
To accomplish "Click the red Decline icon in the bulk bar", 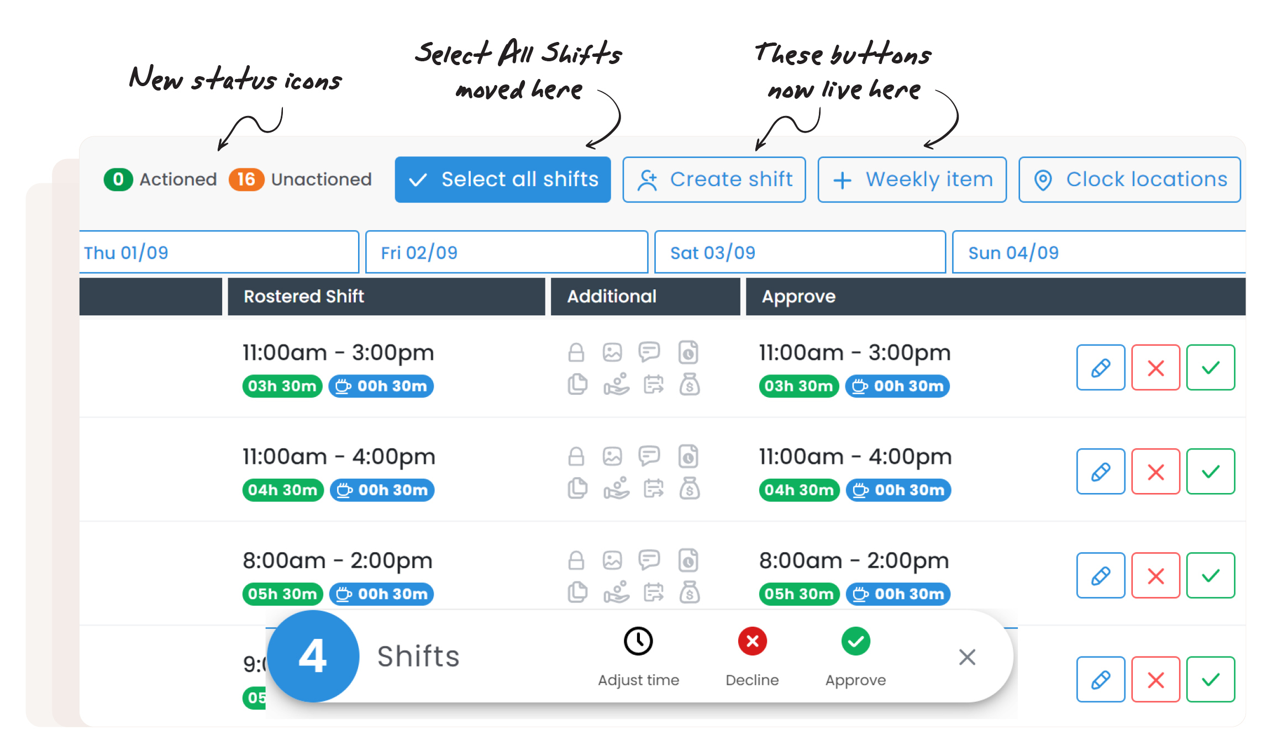I will pos(752,642).
